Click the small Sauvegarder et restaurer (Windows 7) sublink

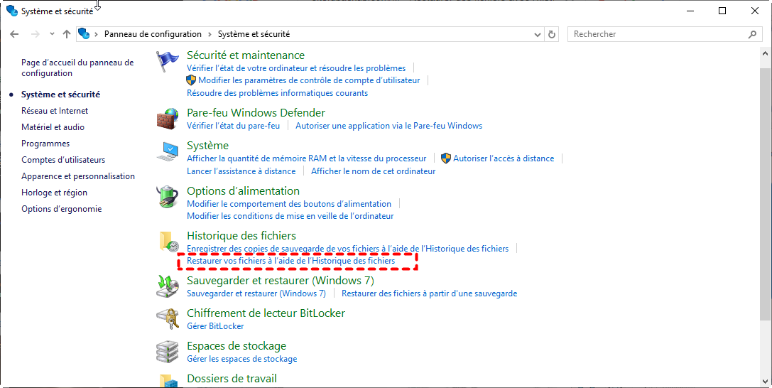(x=256, y=293)
